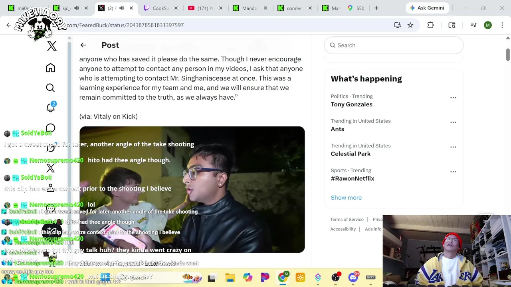Screen dimensions: 511x287
Task: Open the #RawonNetflix trending topic
Action: 353,179
